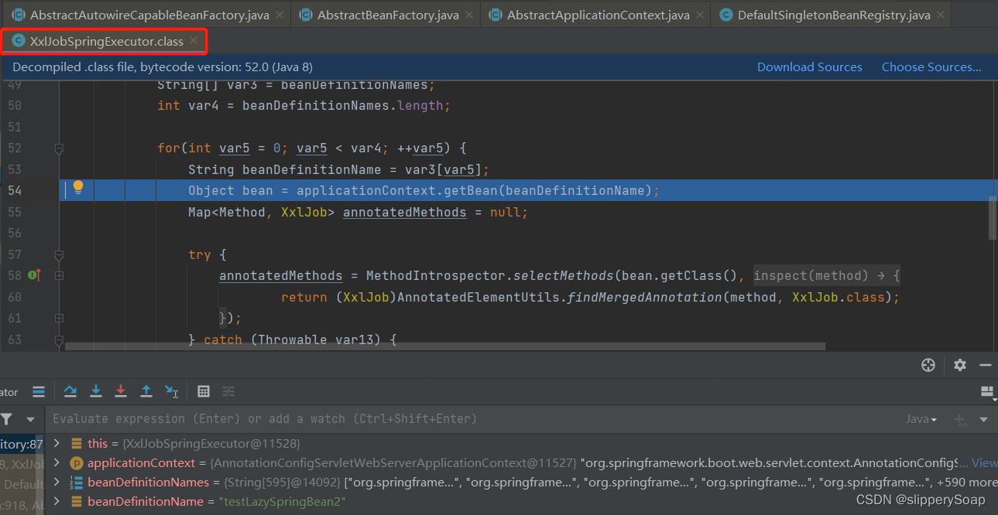Image resolution: width=998 pixels, height=515 pixels.
Task: Click 'annotatedMethods' on line 55
Action: [405, 212]
